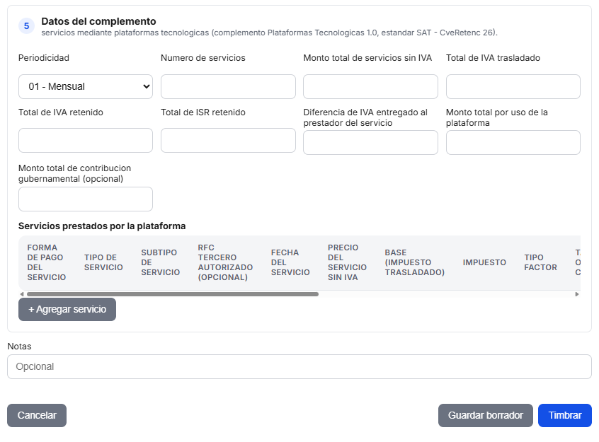The width and height of the screenshot is (599, 442).
Task: Click the TIPO FACTOR column header
Action: (x=540, y=262)
